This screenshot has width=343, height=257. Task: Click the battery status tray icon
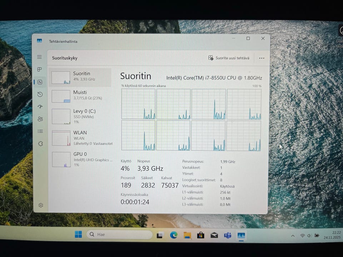pos(317,235)
